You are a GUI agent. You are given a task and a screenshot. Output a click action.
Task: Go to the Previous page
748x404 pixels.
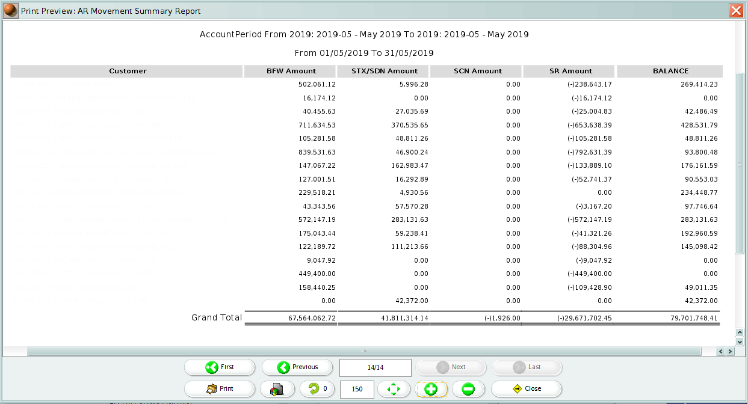297,367
